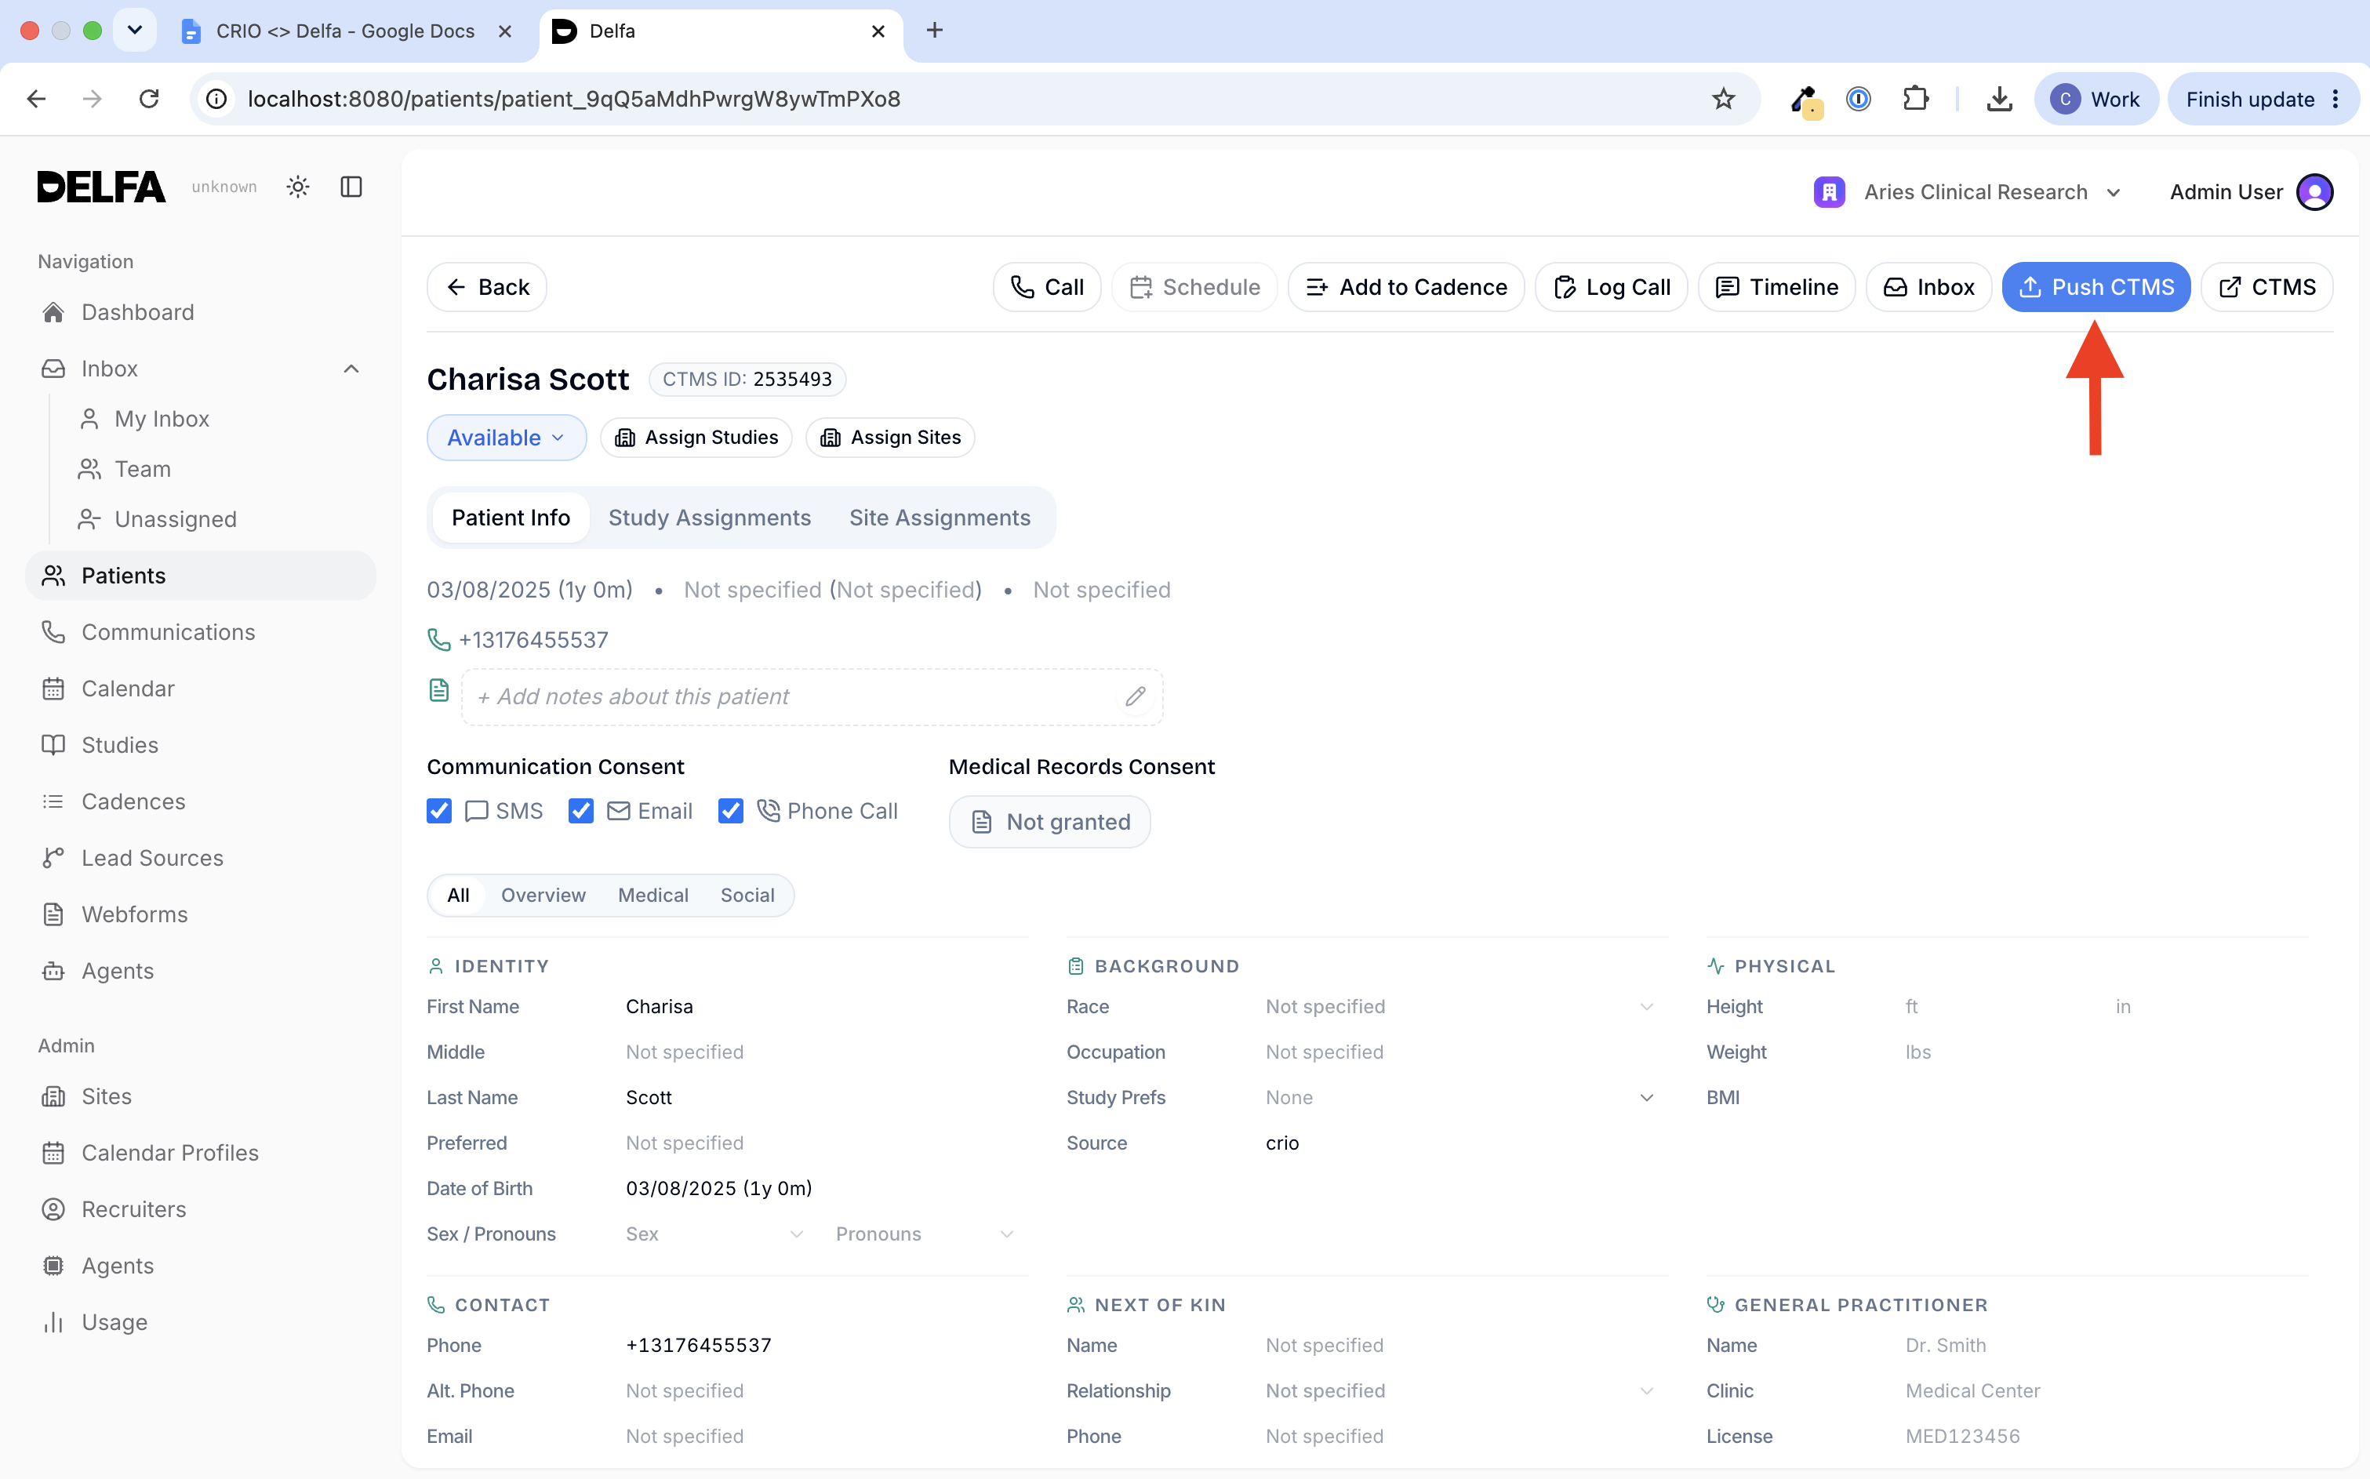Click the Not granted consent button
This screenshot has height=1479, width=2370.
tap(1049, 822)
